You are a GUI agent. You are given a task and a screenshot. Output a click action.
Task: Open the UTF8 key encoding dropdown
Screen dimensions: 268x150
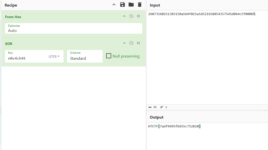point(54,57)
